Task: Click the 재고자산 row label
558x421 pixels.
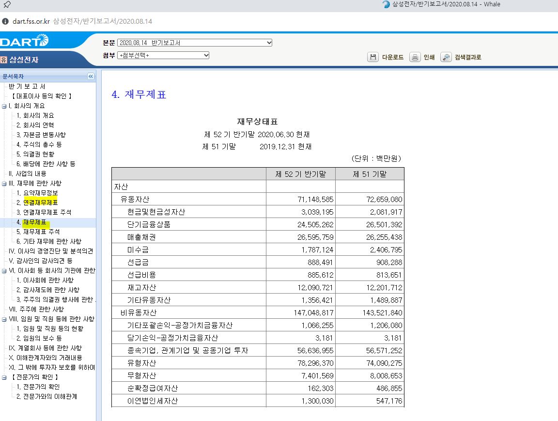Action: (141, 288)
